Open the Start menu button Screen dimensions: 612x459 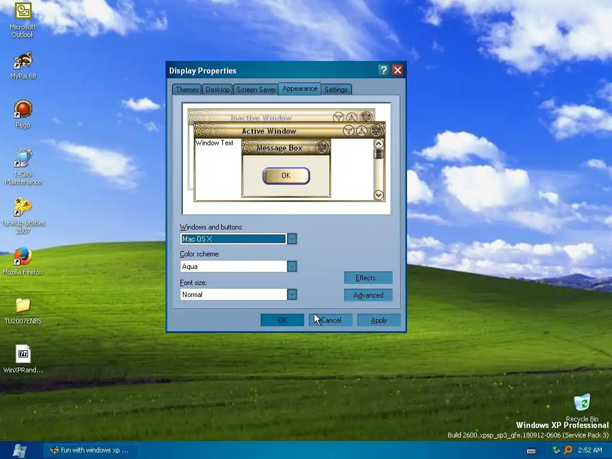coord(20,451)
